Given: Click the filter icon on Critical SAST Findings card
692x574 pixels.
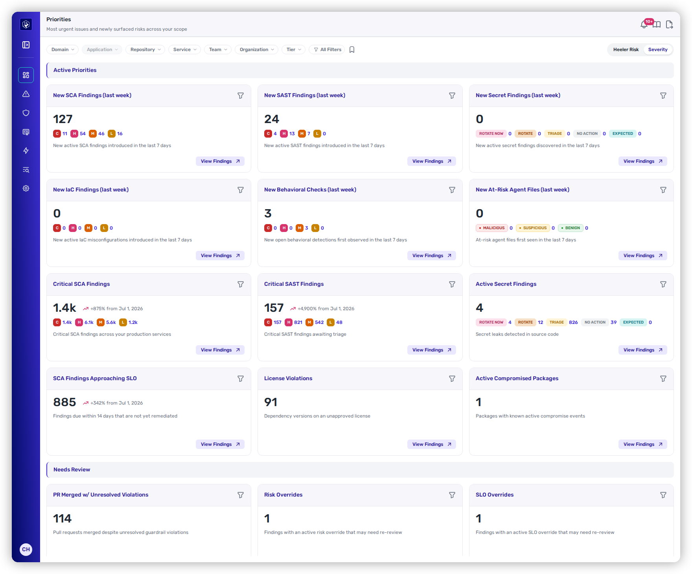Looking at the screenshot, I should pyautogui.click(x=452, y=284).
